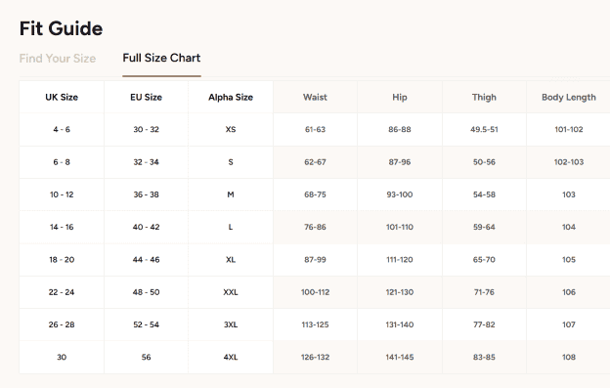Select UK size cell 14 - 16

62,227
